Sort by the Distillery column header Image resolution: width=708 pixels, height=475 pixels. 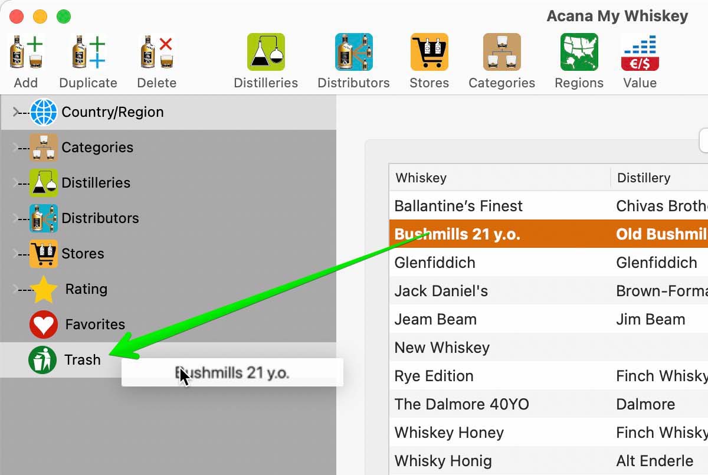point(660,178)
